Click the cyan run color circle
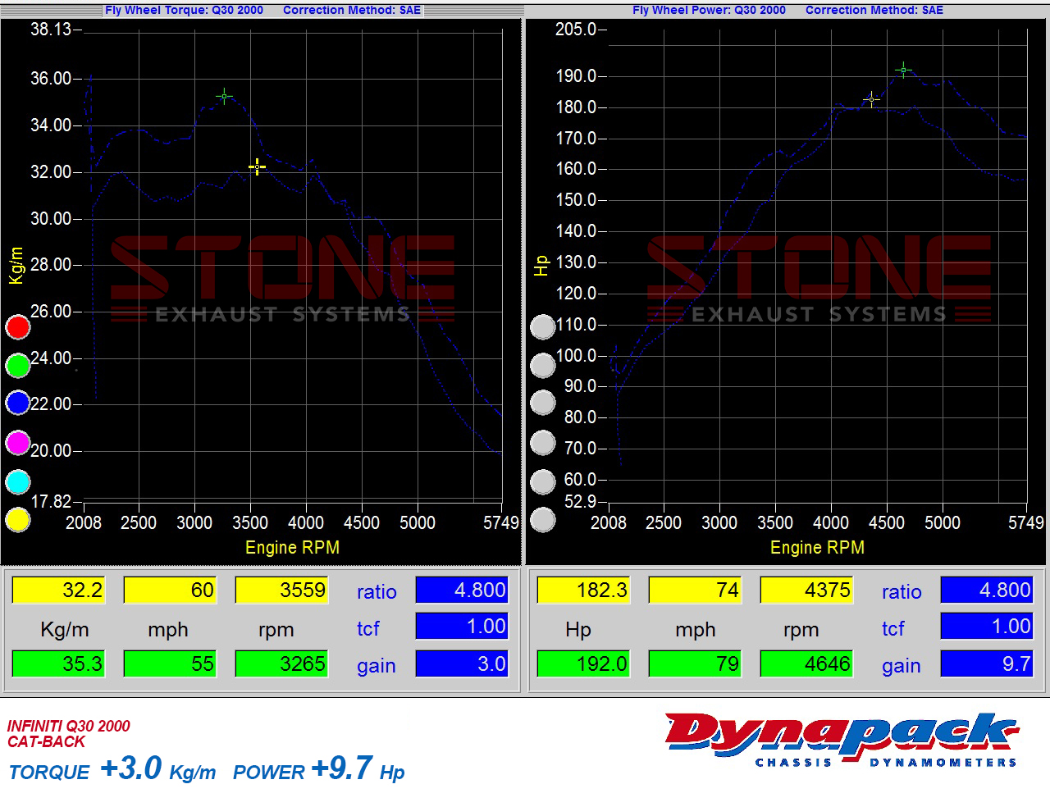Viewport: 1050px width, 807px height. tap(18, 482)
